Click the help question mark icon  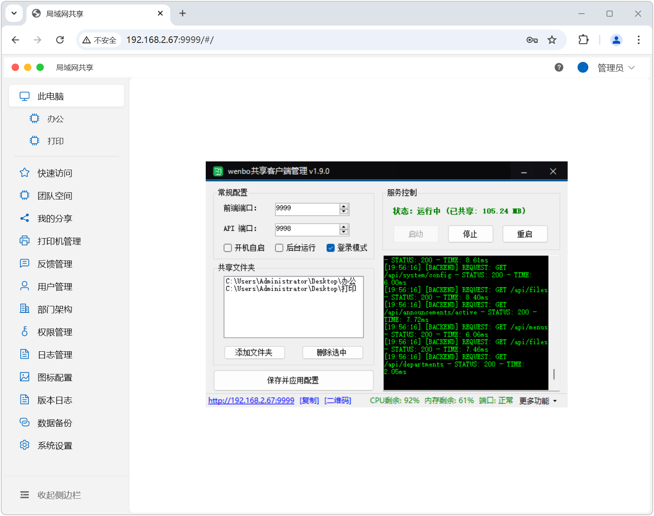coord(559,67)
